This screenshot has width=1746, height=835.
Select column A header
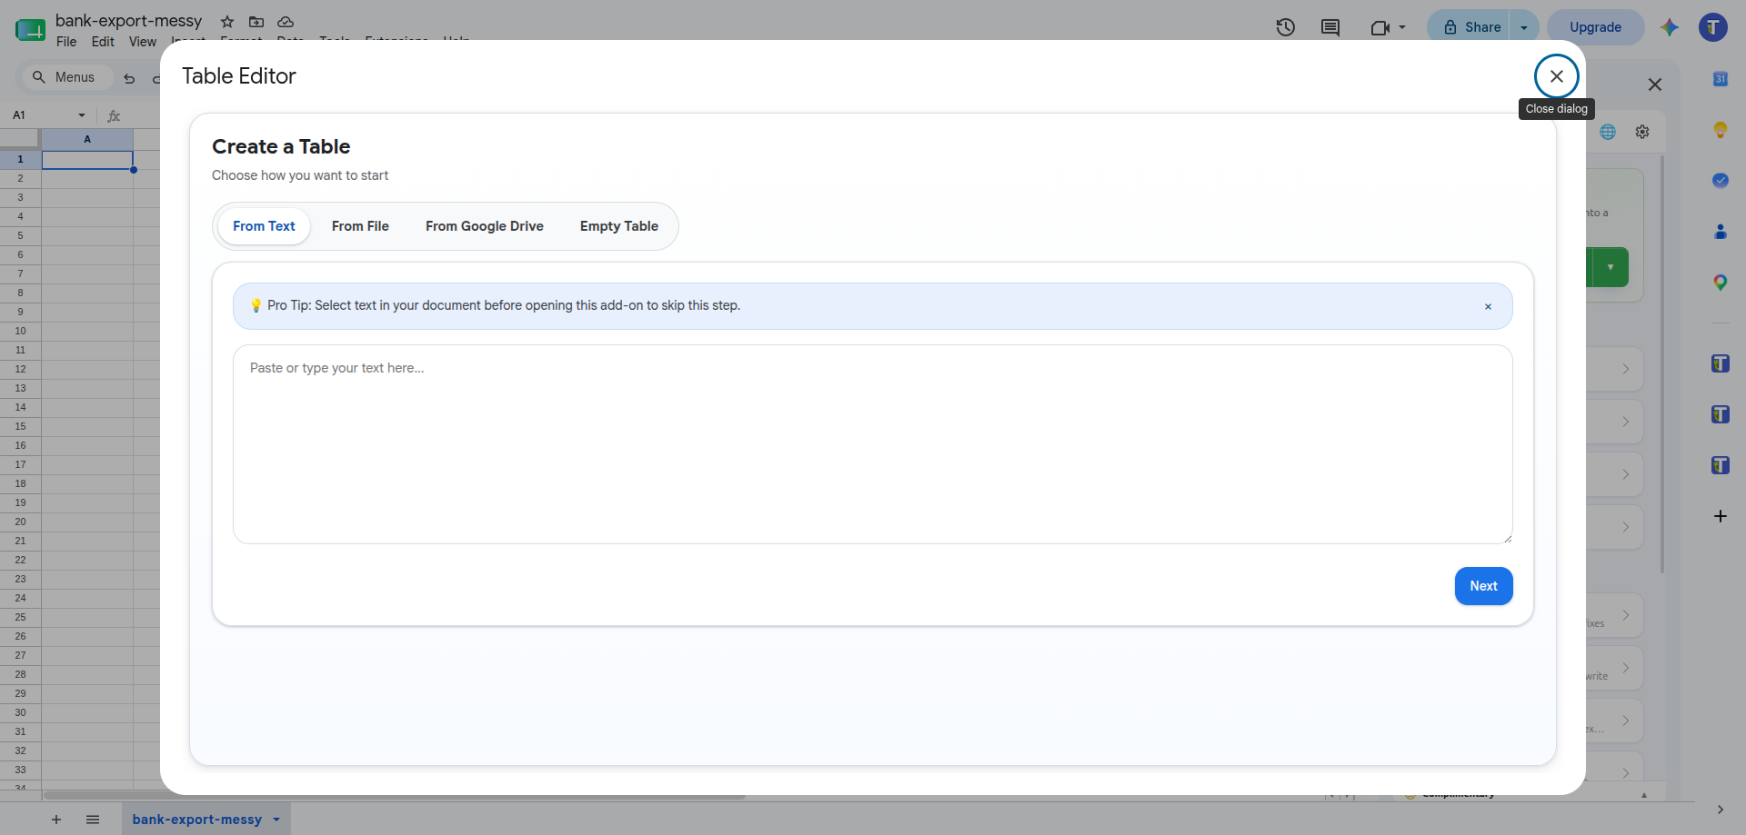pyautogui.click(x=87, y=139)
